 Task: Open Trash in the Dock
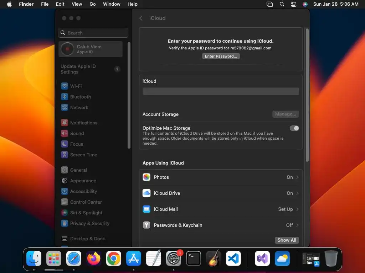click(331, 258)
